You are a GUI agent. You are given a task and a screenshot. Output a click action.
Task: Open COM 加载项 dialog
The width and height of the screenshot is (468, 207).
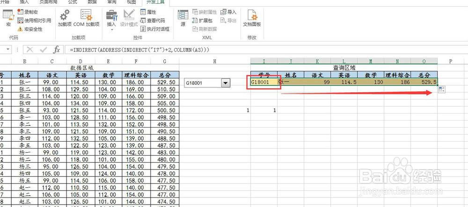(x=86, y=19)
